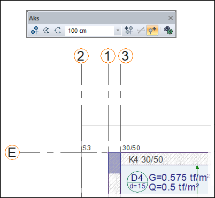Click the Aks toolbar title bar

point(98,18)
